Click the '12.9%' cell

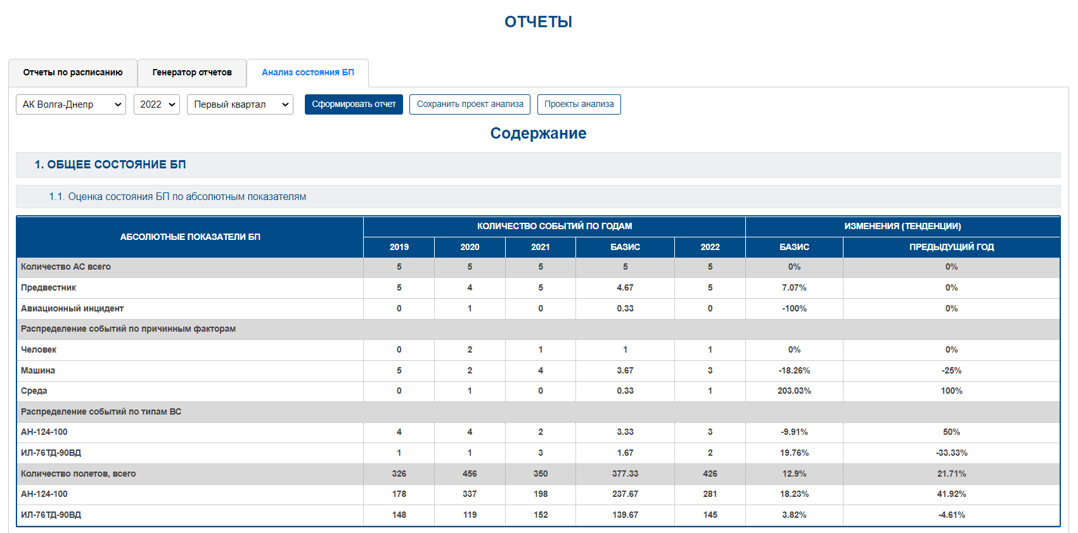click(x=794, y=473)
